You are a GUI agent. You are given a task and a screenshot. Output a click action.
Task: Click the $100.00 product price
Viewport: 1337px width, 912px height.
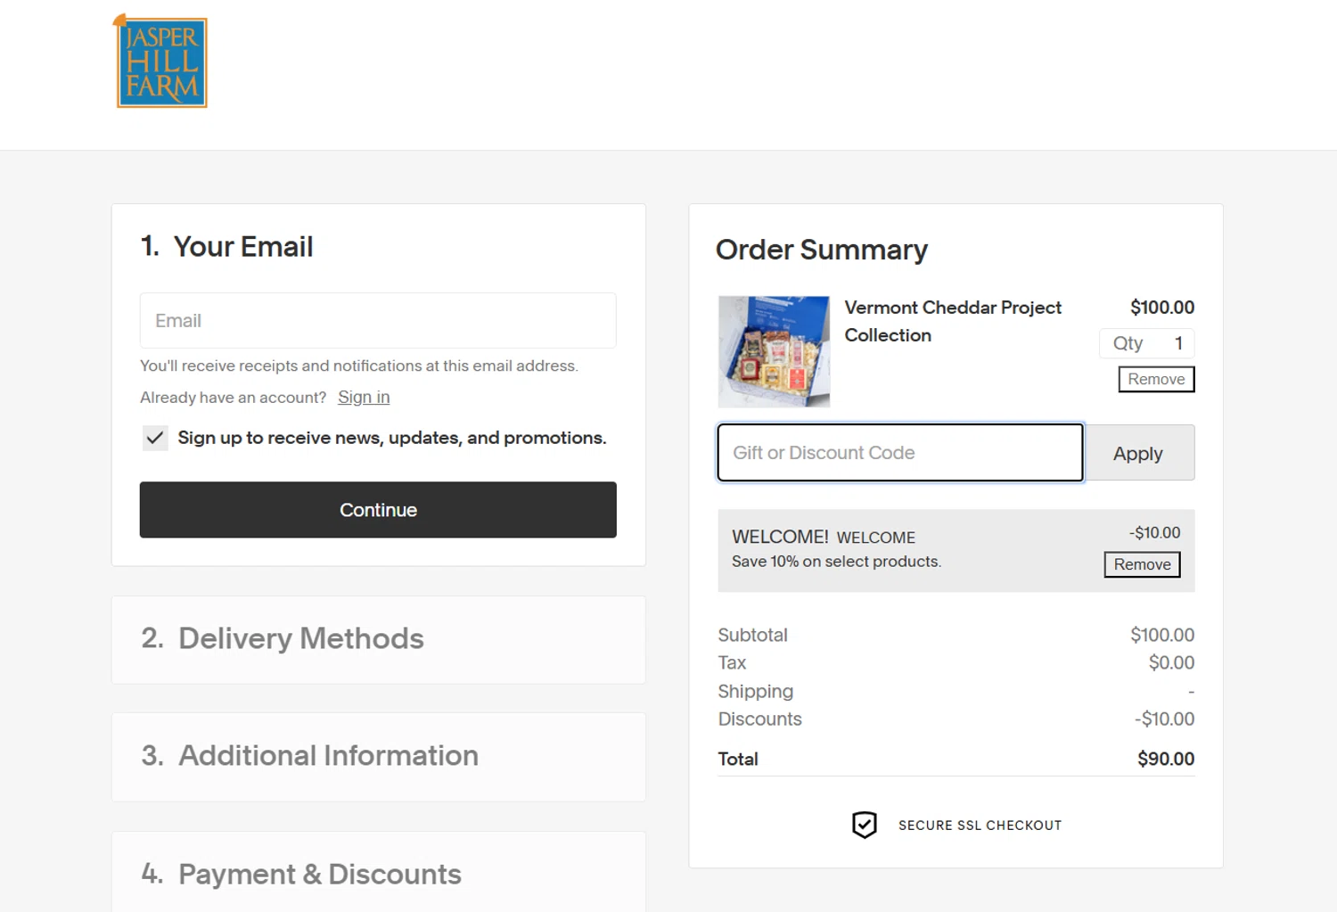click(x=1162, y=308)
